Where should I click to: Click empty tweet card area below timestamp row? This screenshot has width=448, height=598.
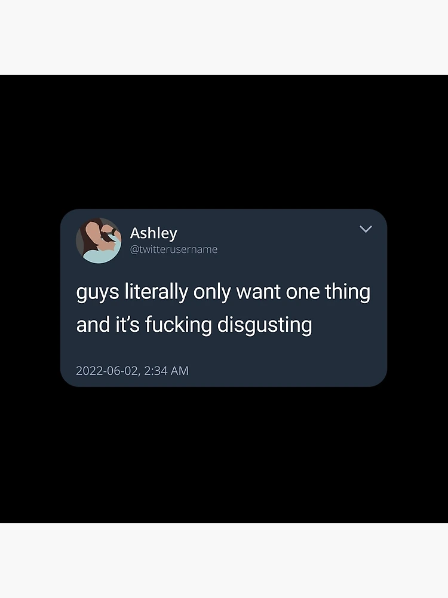[223, 382]
